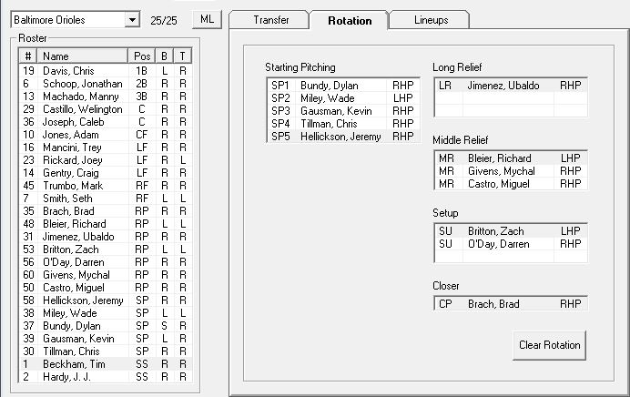Select SP5 Hellickson, Jeremy slot
The image size is (630, 397).
click(x=342, y=137)
